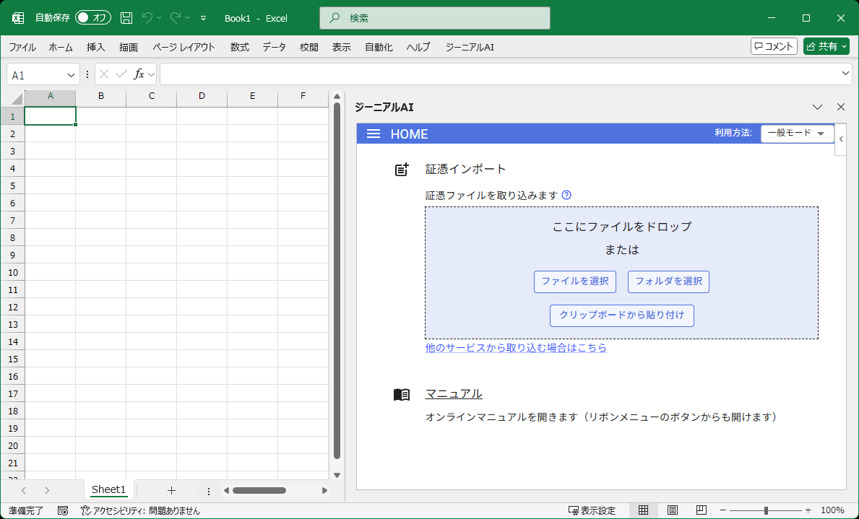
Task: Click the help icon next to 証憑ファイルを取り込みます
Action: [566, 195]
